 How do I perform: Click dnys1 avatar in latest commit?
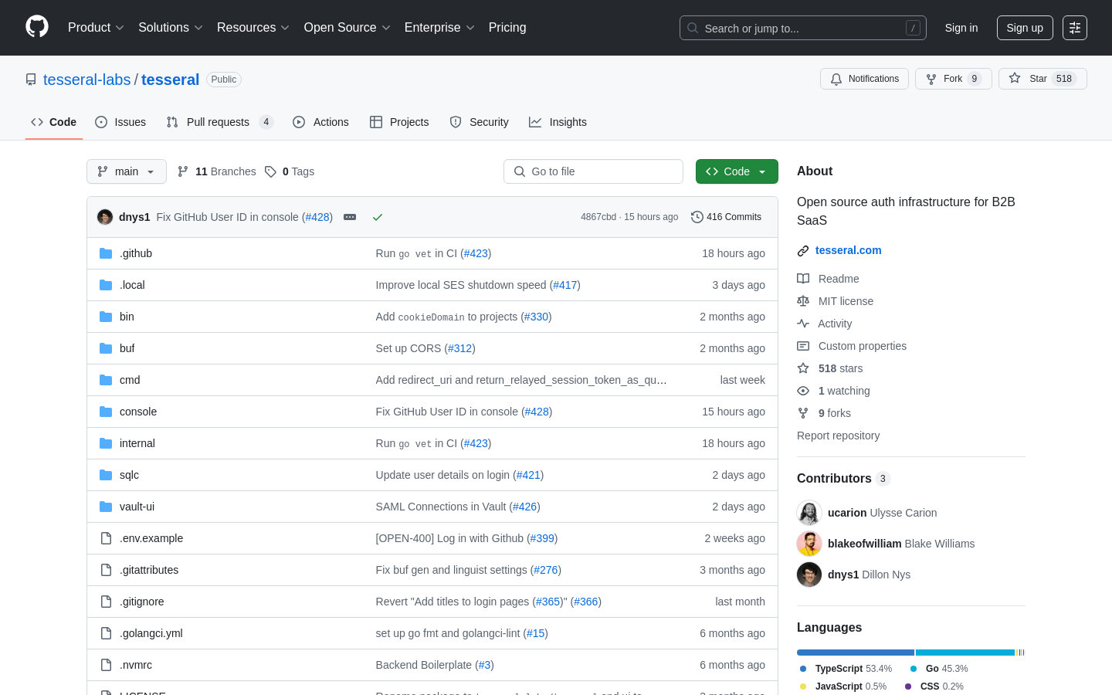coord(105,217)
